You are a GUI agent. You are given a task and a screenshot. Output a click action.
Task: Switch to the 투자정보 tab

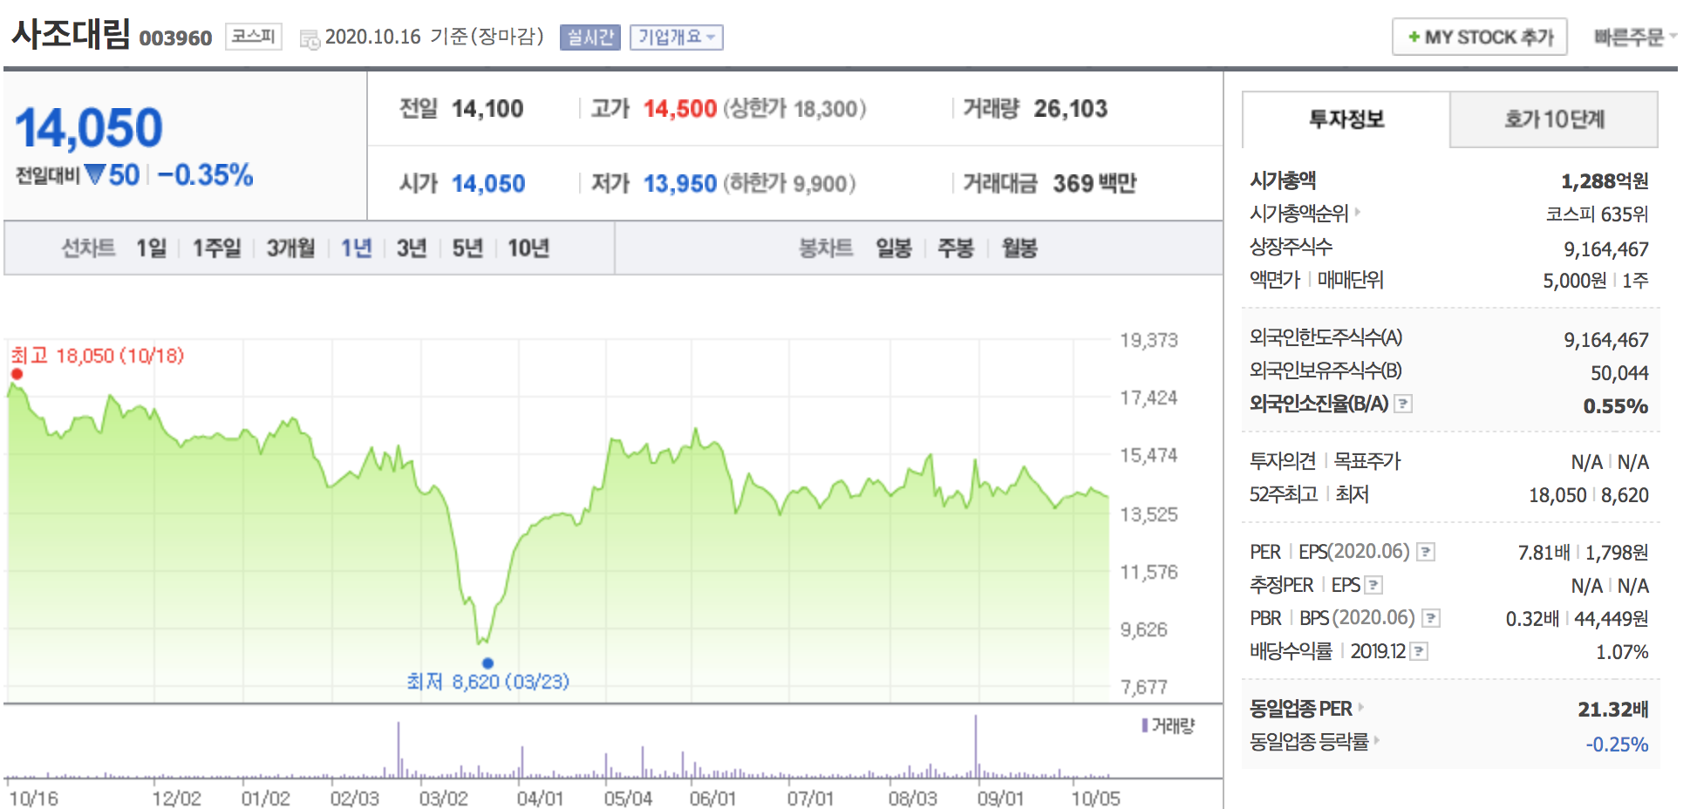[1346, 119]
